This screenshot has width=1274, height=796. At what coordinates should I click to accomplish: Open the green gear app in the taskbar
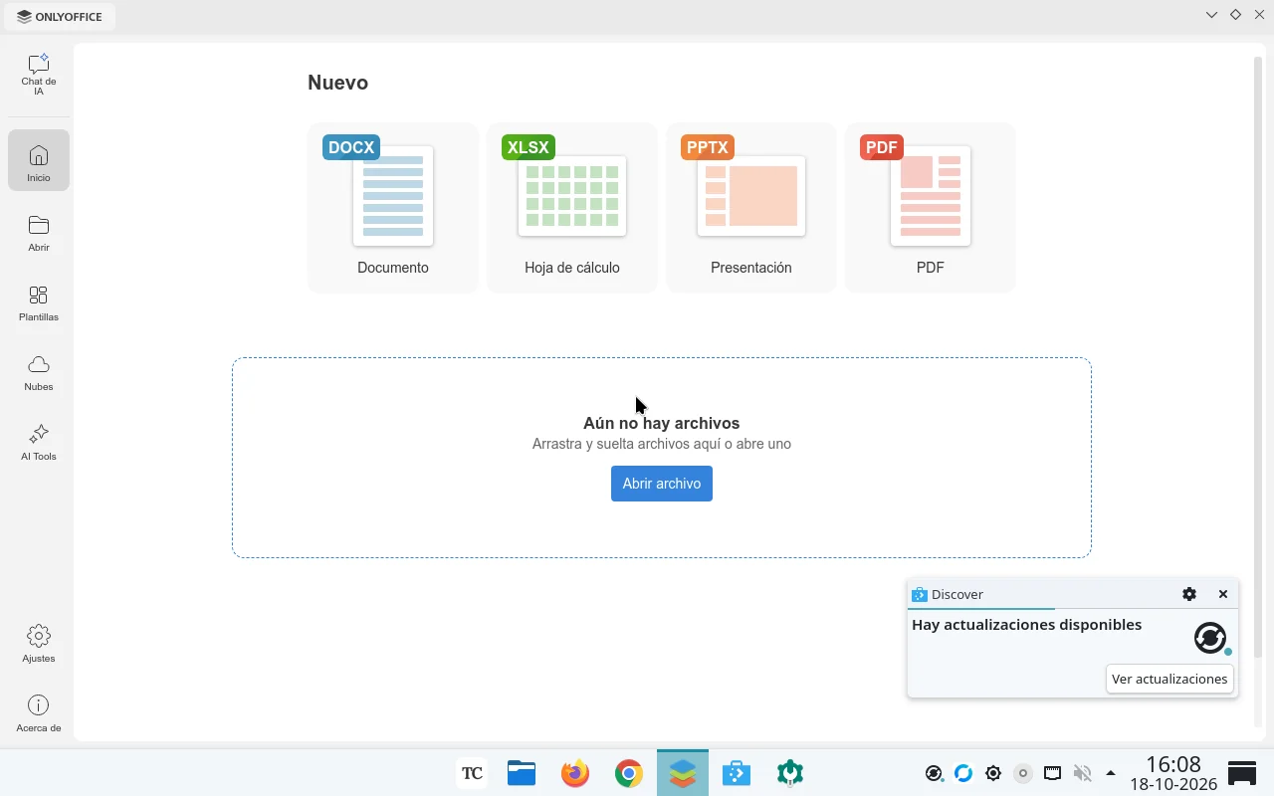tap(790, 773)
